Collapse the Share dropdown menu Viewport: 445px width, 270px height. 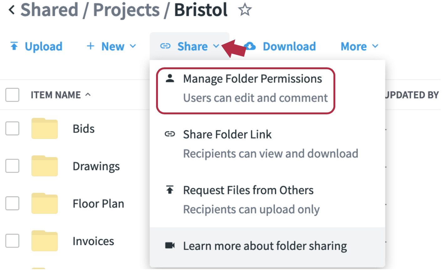190,46
